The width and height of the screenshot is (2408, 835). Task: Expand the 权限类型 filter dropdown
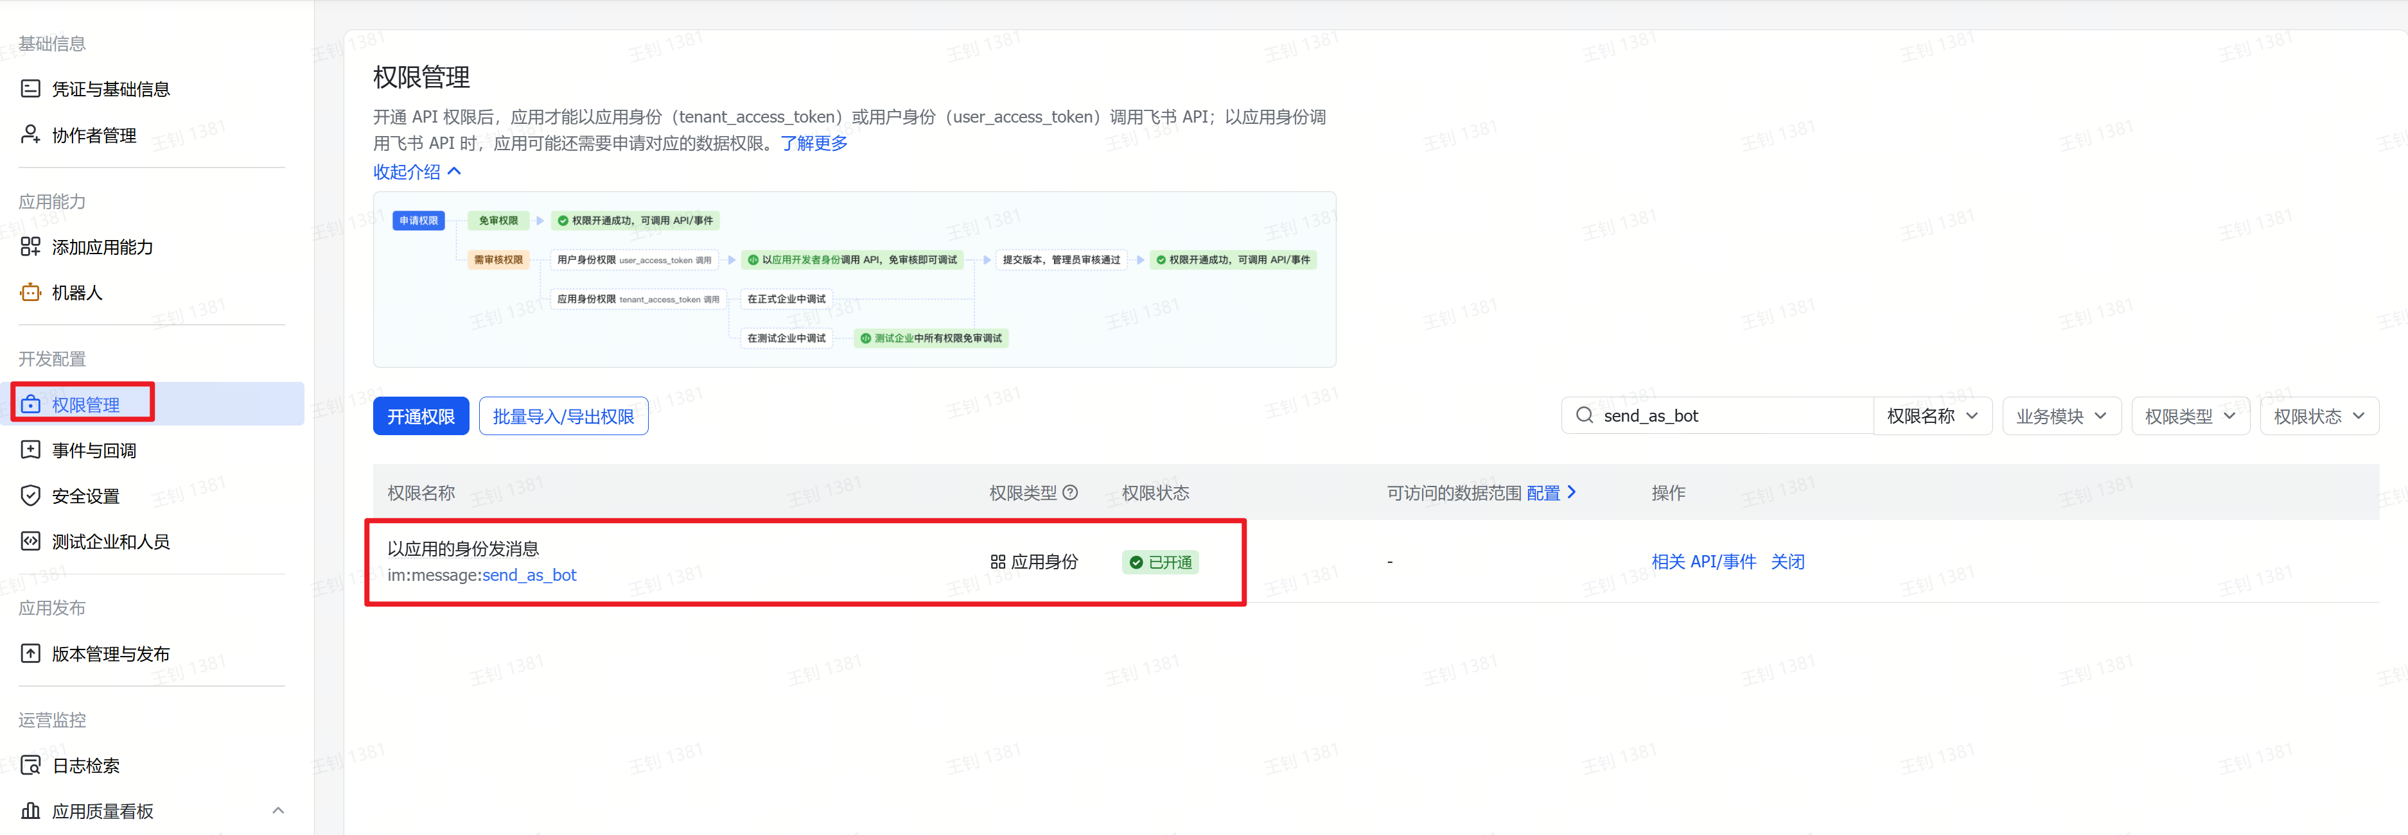click(x=2190, y=416)
